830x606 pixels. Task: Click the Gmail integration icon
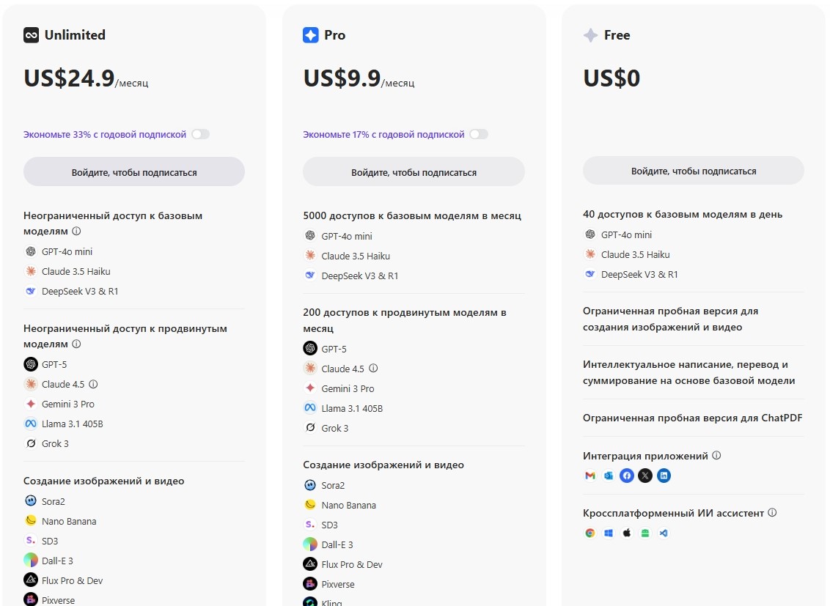point(590,476)
